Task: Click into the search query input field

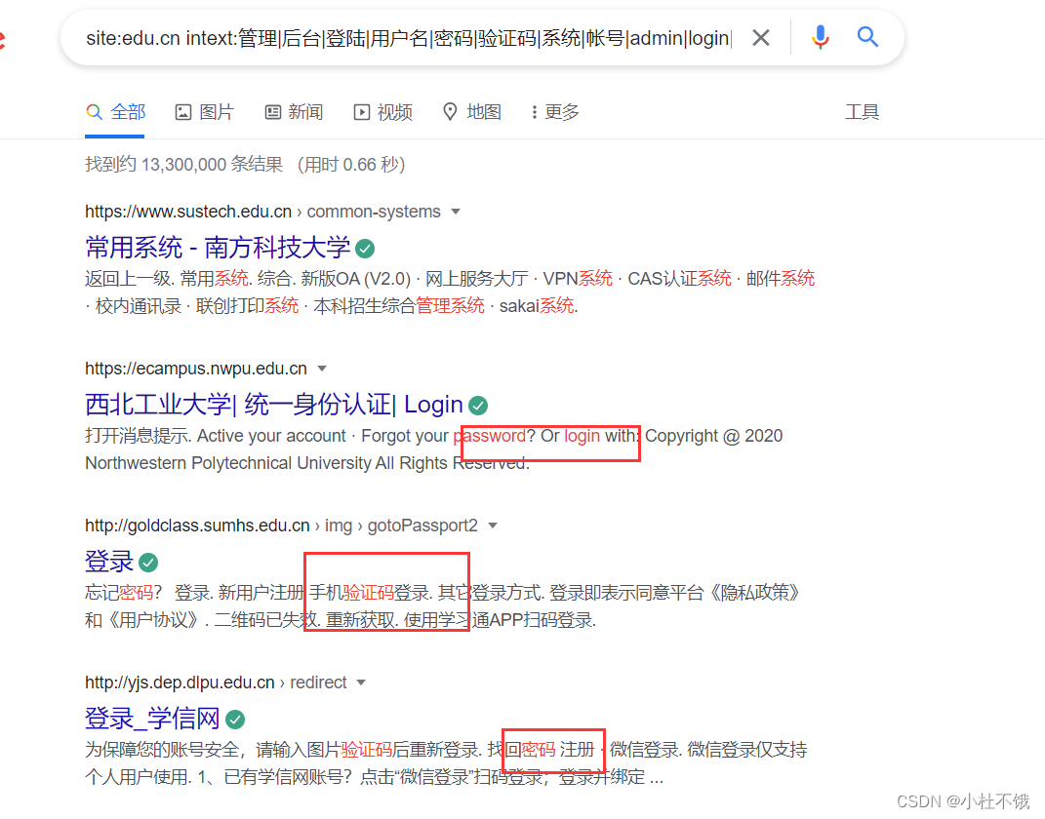Action: tap(409, 39)
